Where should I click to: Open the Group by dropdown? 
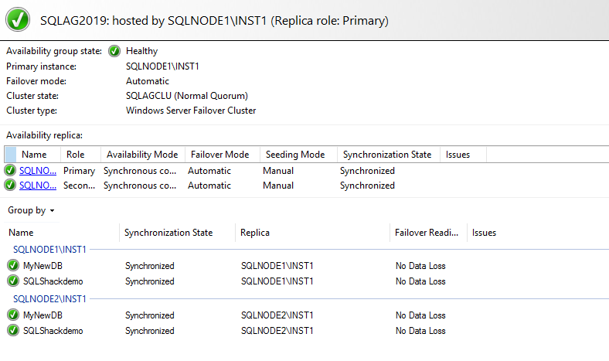(x=32, y=210)
